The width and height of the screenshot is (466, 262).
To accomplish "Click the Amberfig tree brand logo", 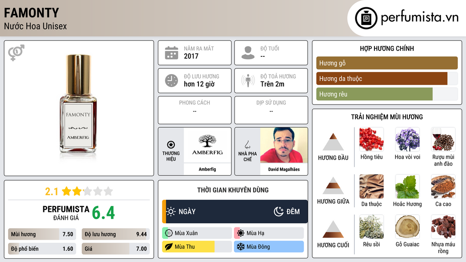I will click(208, 145).
